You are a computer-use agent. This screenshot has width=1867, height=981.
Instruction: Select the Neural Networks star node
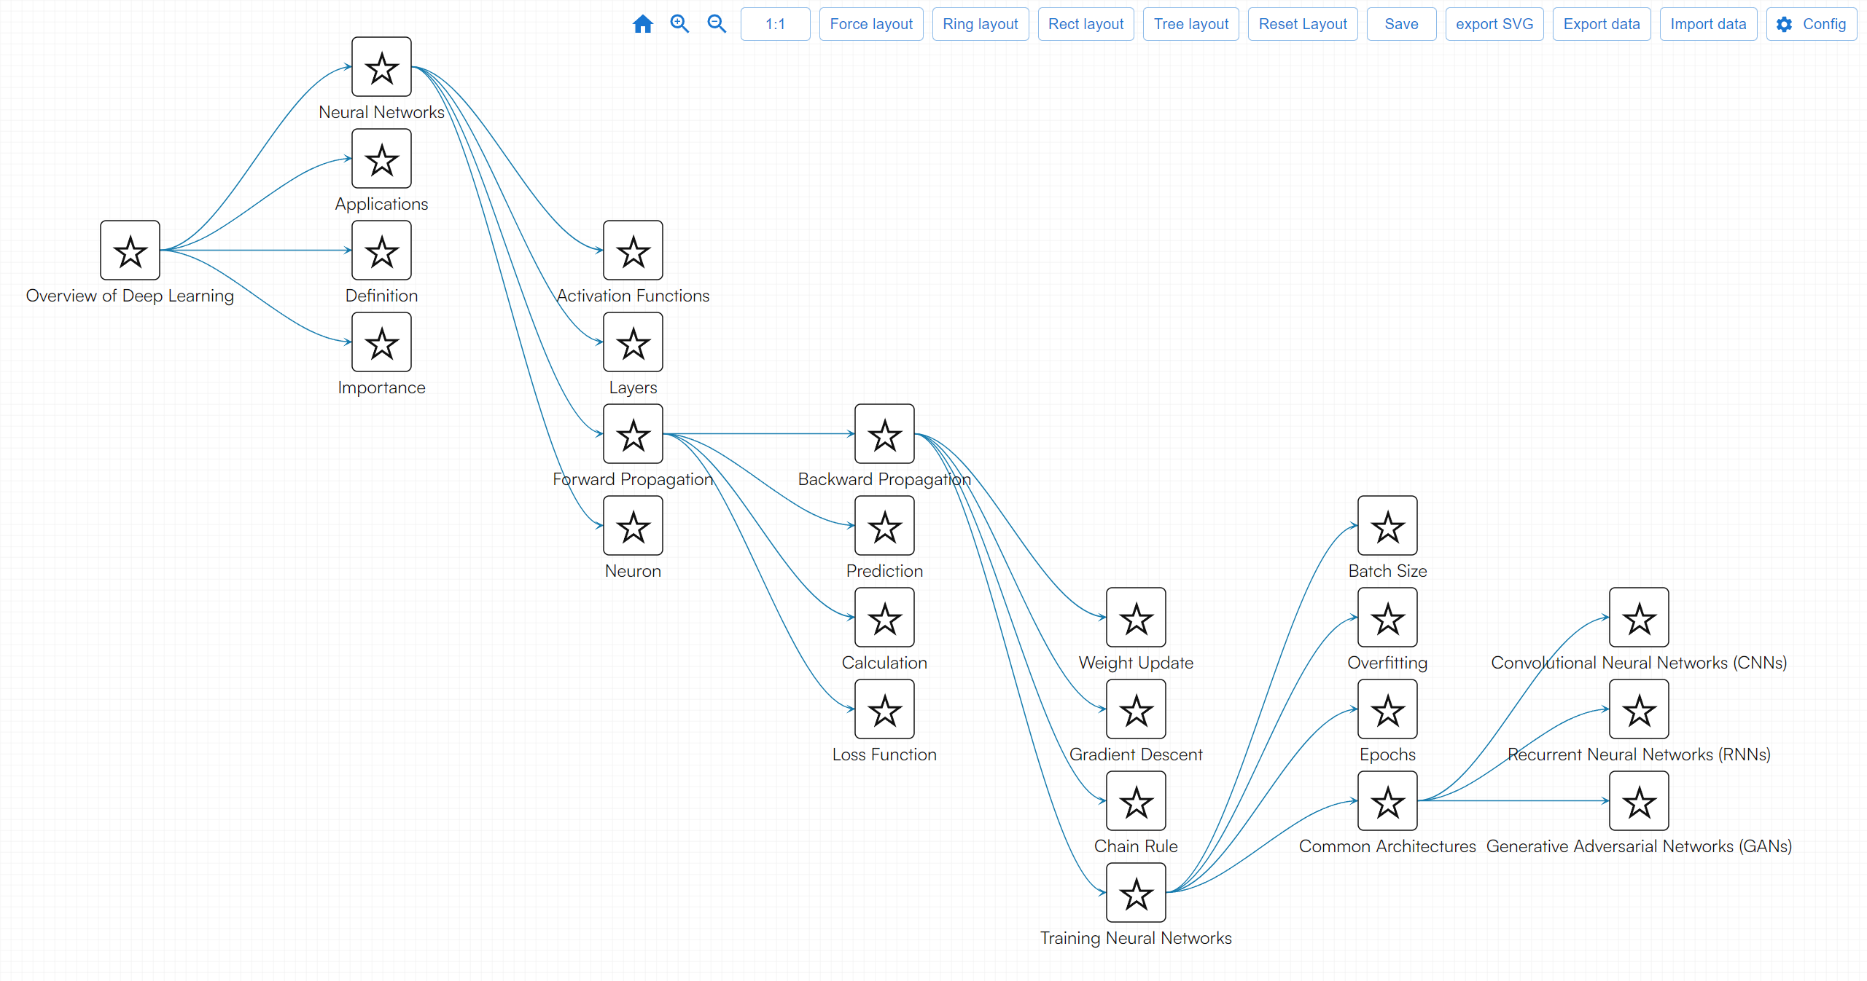point(381,67)
